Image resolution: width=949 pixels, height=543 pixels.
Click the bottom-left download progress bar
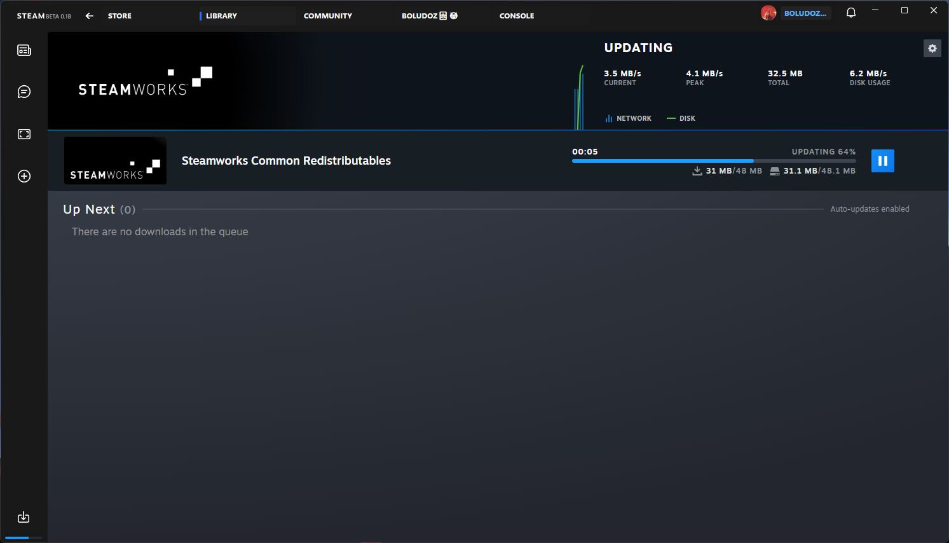pyautogui.click(x=24, y=538)
